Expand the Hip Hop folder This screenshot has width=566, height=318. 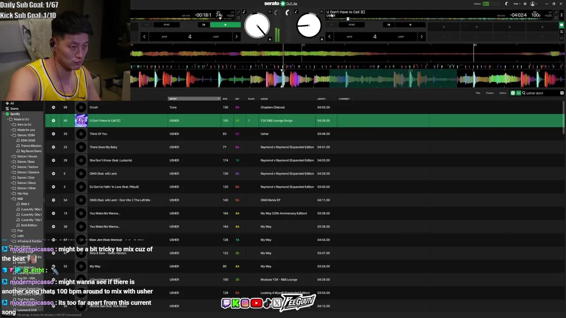pos(11,193)
